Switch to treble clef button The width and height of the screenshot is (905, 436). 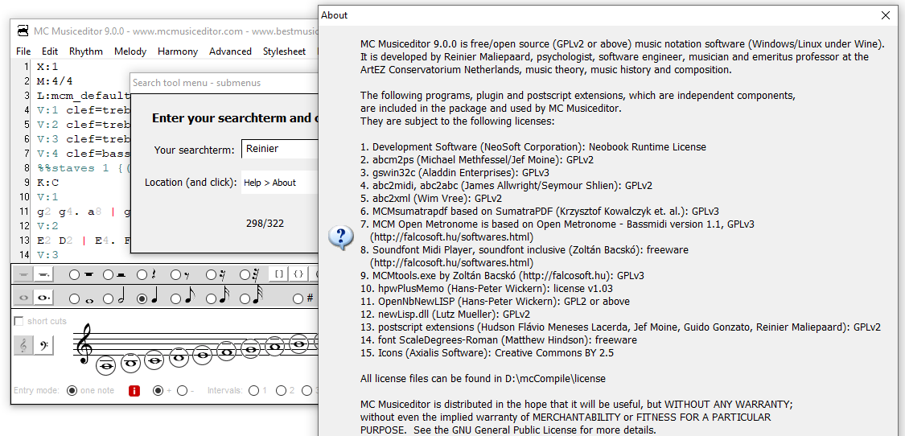click(x=23, y=345)
